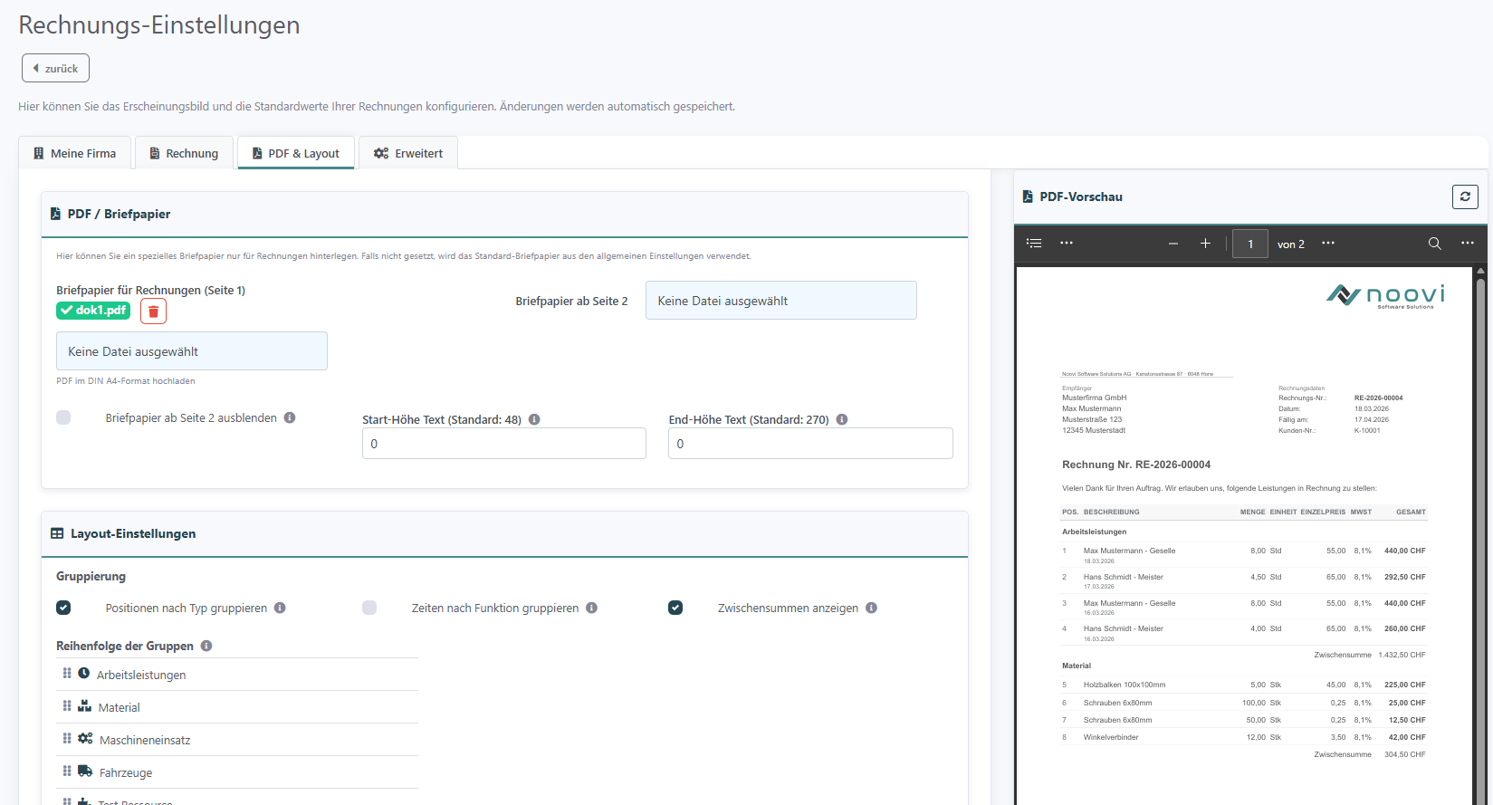Show info for Start-Höhe Text

click(534, 419)
